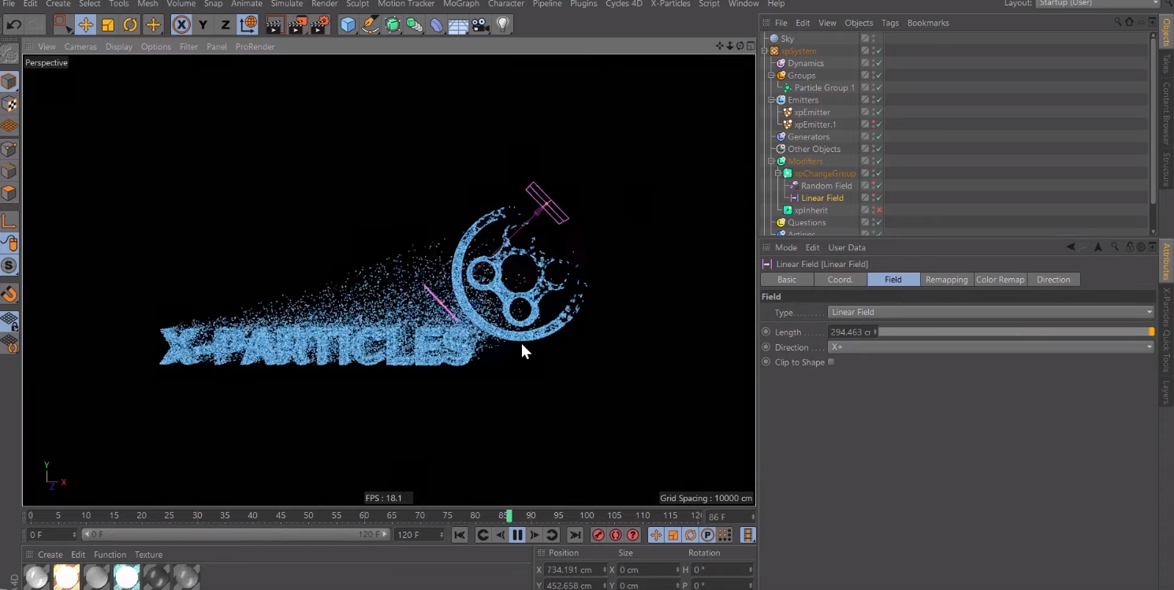1174x590 pixels.
Task: Open the X-Particles menu
Action: pos(670,4)
